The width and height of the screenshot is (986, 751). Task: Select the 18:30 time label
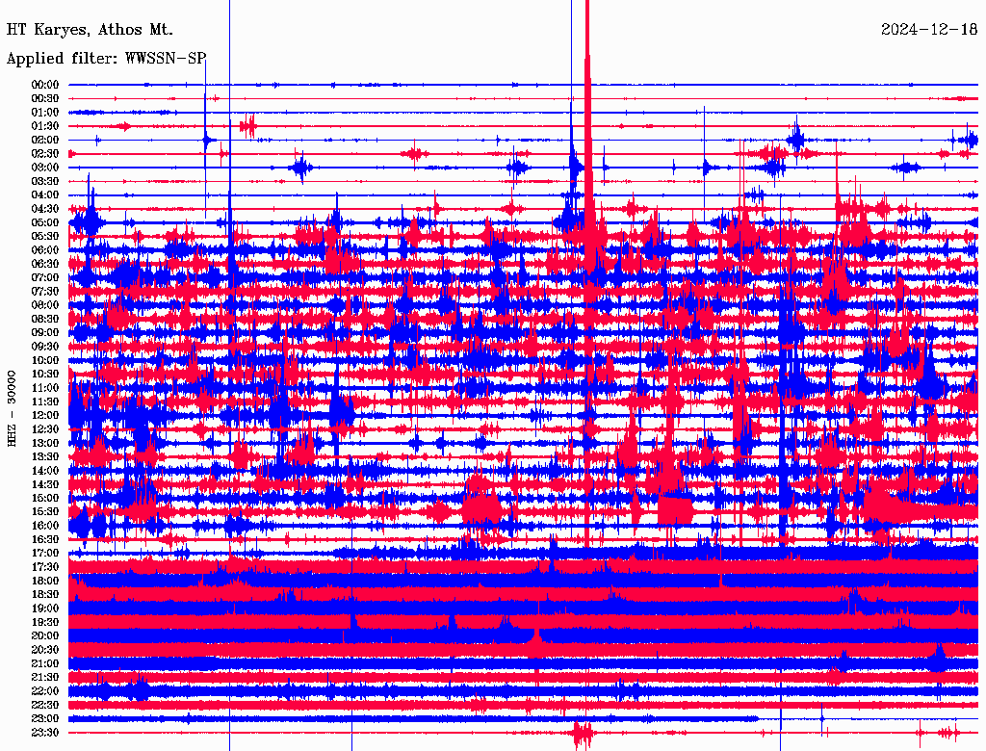coord(45,594)
